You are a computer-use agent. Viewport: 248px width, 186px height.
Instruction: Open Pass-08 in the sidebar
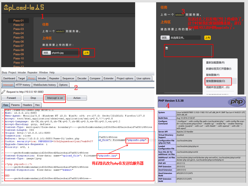coord(18,50)
